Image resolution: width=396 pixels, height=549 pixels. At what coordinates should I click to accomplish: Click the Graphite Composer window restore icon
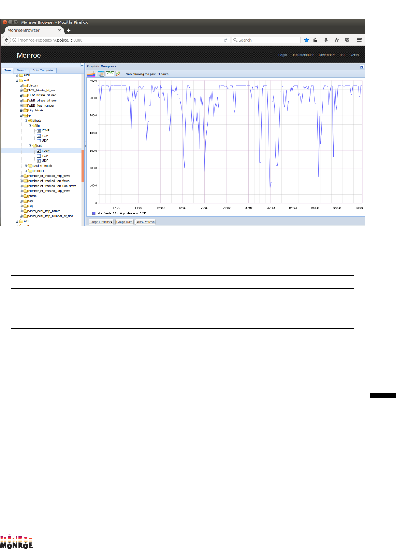click(362, 66)
